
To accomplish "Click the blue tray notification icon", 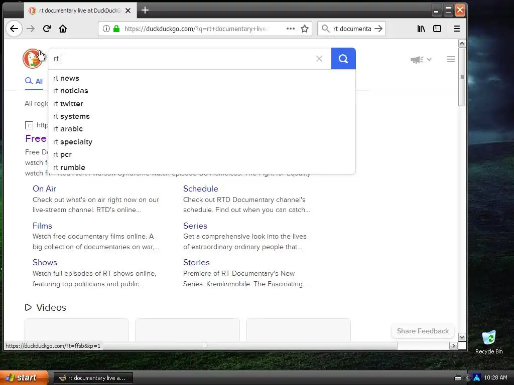I will pyautogui.click(x=477, y=378).
